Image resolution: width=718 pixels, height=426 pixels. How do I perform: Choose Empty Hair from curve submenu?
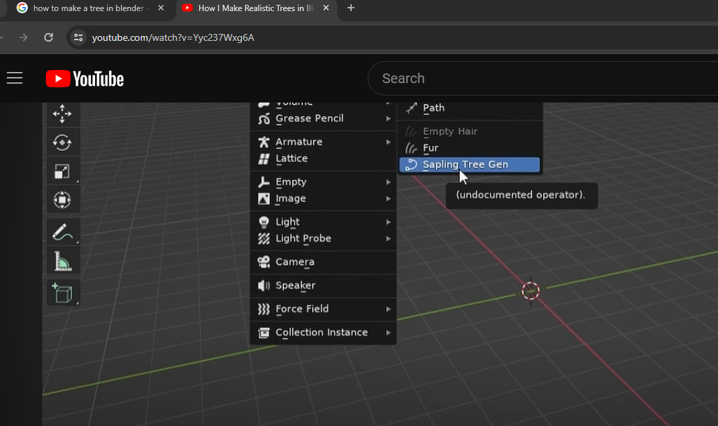[x=470, y=132]
